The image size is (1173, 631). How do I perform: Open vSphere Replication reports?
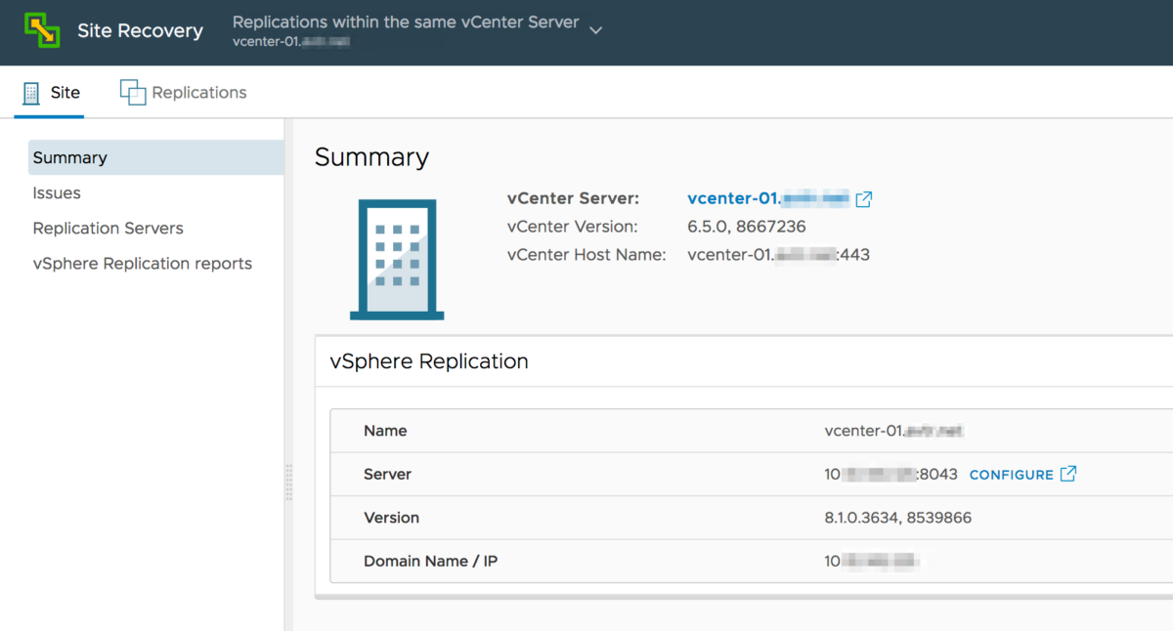tap(142, 263)
